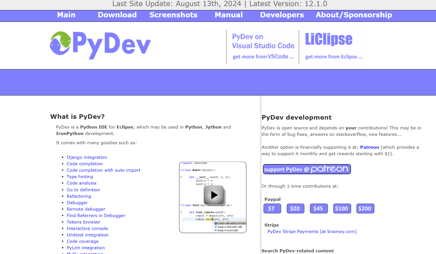Screen dimensions: 436x254
Task: Open the Download menu item
Action: [x=117, y=15]
